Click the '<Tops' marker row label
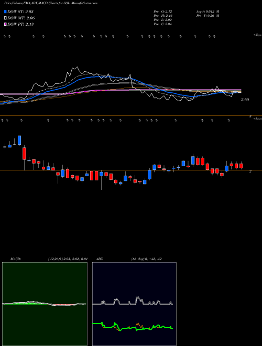The width and height of the screenshot is (262, 346). [257, 35]
